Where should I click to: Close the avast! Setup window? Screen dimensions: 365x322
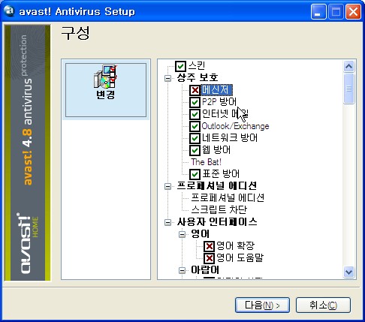pyautogui.click(x=353, y=11)
